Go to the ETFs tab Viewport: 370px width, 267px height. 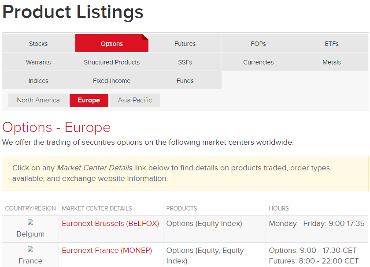[332, 44]
